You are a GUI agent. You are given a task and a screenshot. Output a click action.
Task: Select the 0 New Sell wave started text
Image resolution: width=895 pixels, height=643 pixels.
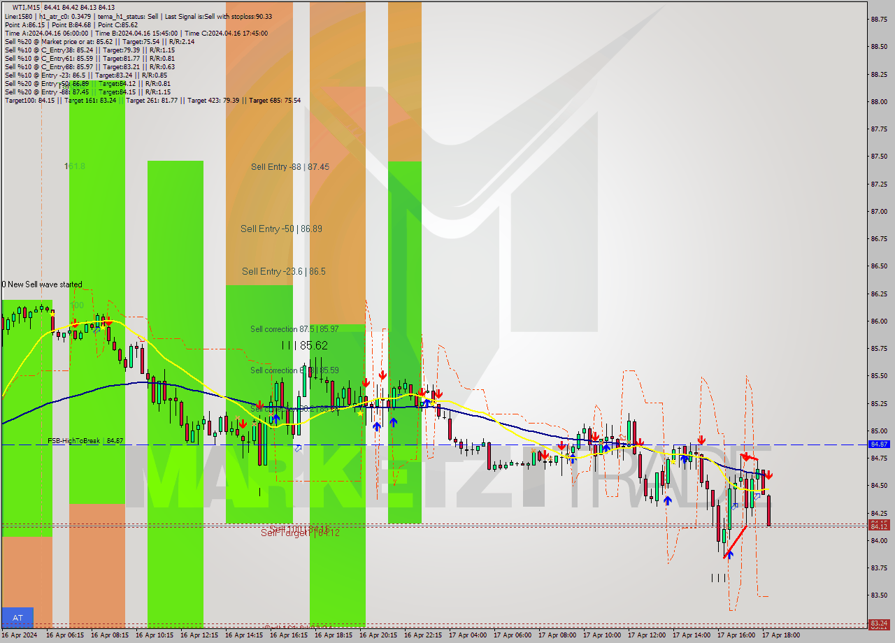tap(41, 284)
